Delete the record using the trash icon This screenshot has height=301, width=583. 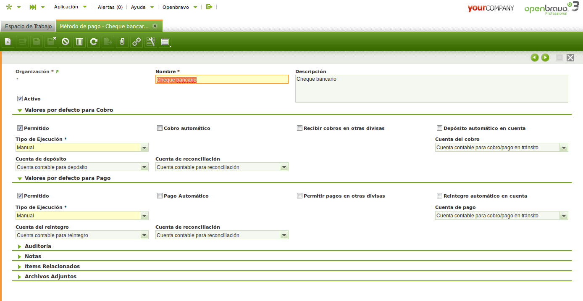pyautogui.click(x=79, y=42)
